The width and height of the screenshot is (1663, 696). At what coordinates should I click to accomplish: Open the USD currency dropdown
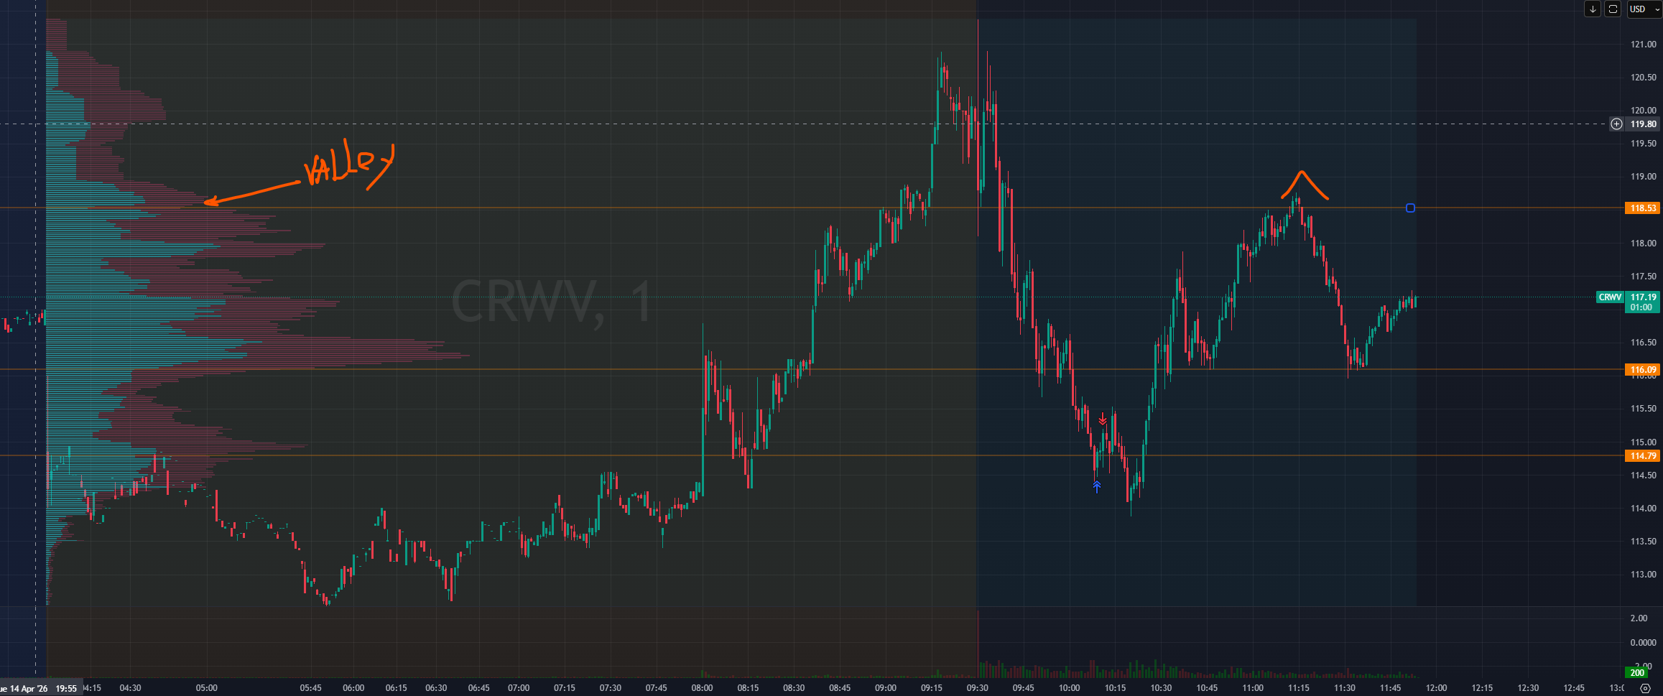[x=1642, y=9]
